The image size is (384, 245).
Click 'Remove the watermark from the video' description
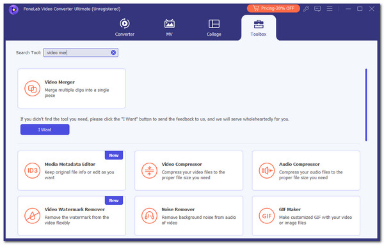point(77,220)
